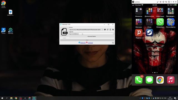178x100 pixels.
Task: Click the third icon in the Device row
Action: pyautogui.click(x=110, y=30)
